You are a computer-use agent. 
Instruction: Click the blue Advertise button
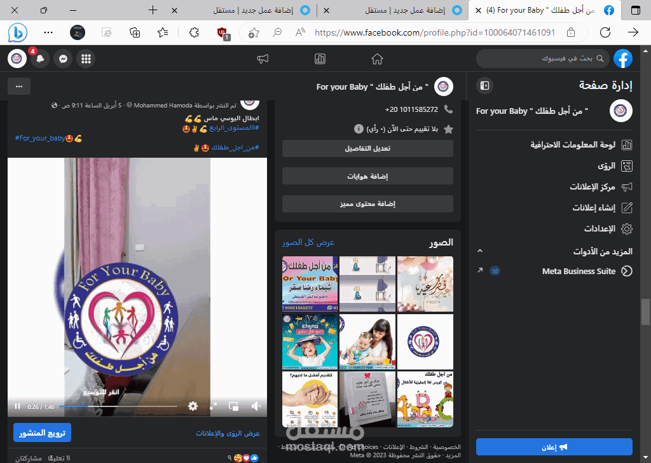[x=554, y=447]
